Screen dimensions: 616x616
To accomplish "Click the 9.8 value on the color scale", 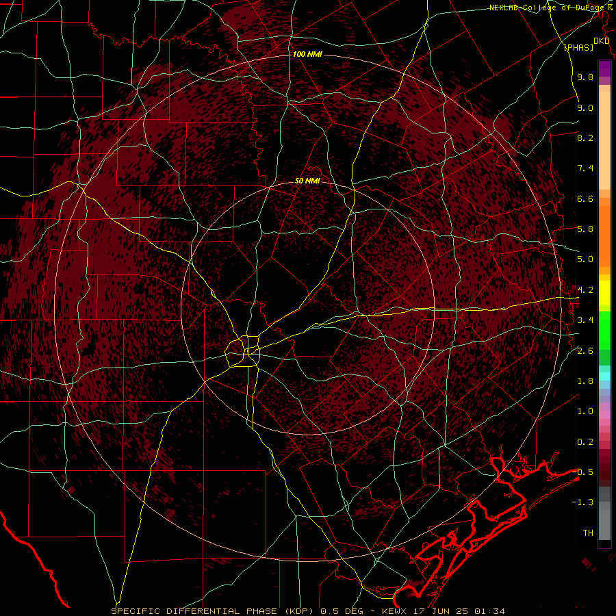I will 585,77.
